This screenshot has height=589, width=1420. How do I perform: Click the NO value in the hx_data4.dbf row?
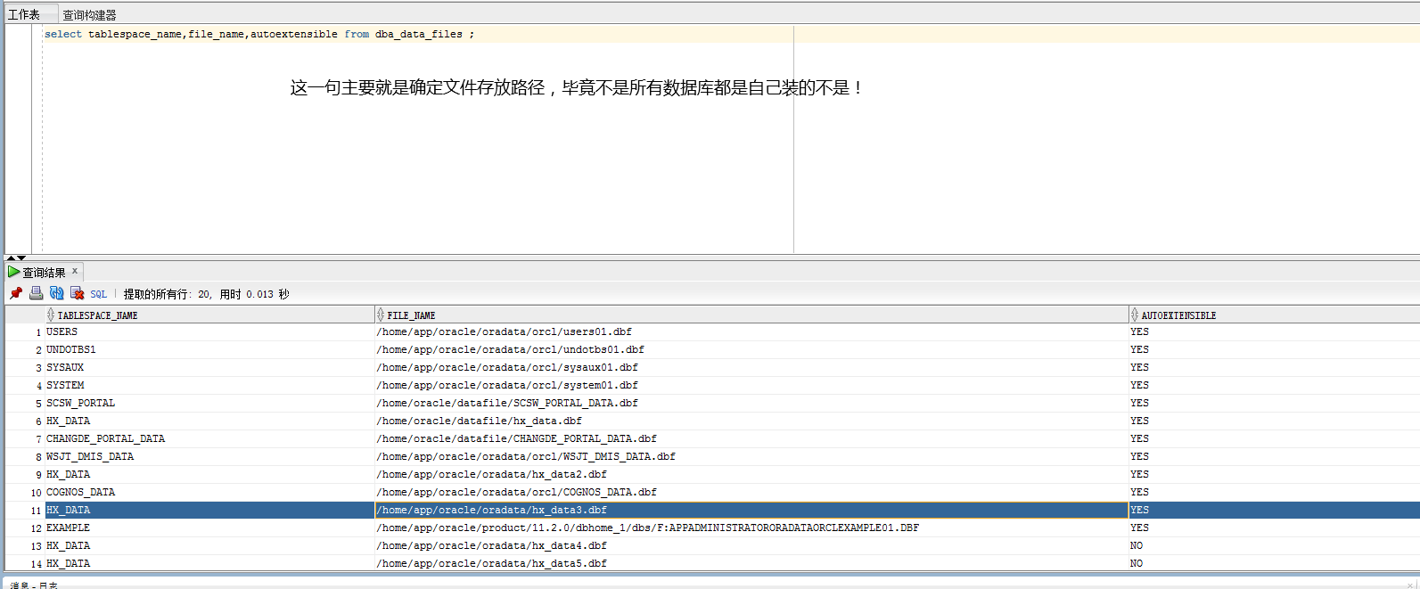[1137, 545]
